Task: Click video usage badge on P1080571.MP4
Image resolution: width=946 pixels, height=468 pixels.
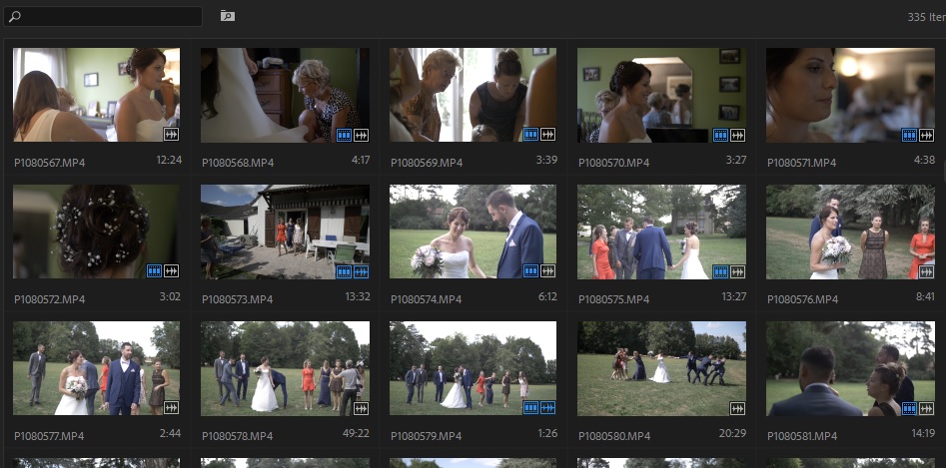Action: 909,135
